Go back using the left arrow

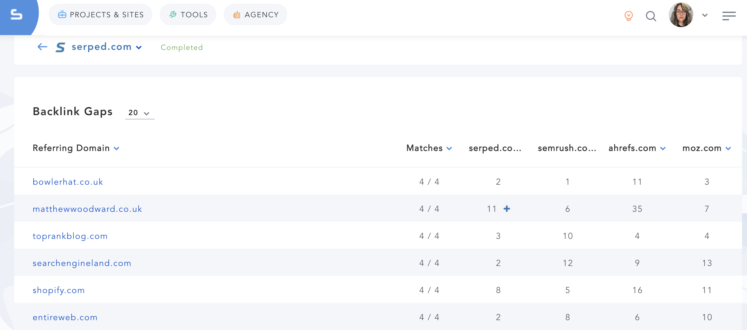42,47
